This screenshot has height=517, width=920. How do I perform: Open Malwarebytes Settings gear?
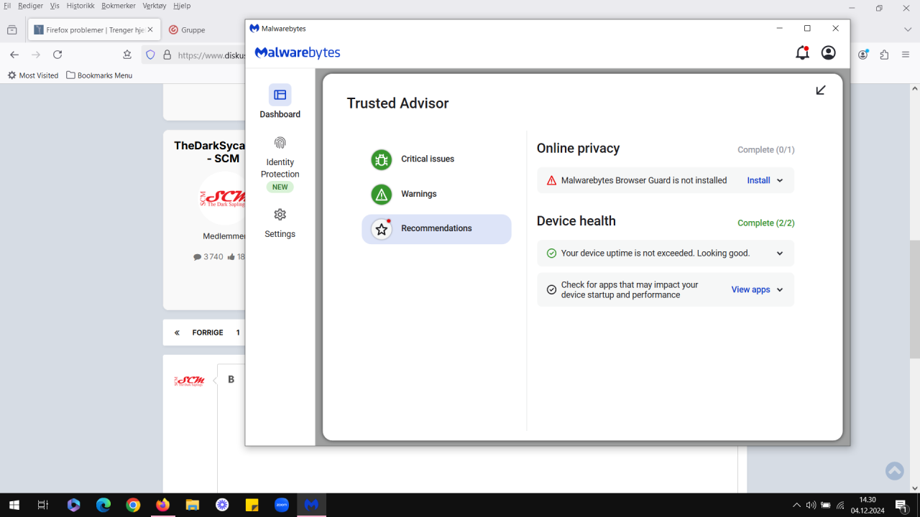[x=280, y=223]
